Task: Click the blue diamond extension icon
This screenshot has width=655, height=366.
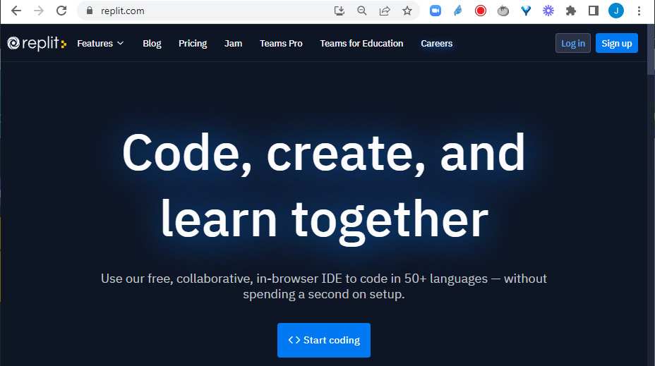Action: 526,11
